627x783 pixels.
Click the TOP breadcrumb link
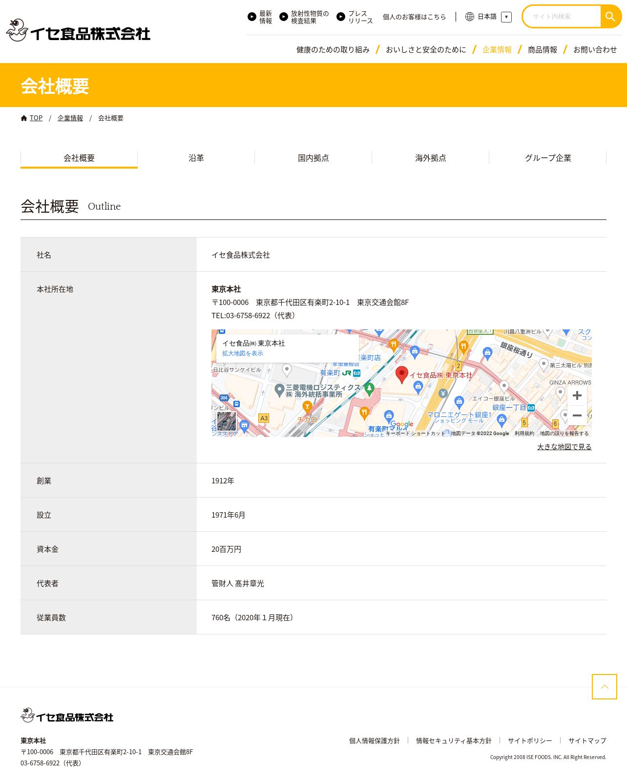(36, 118)
